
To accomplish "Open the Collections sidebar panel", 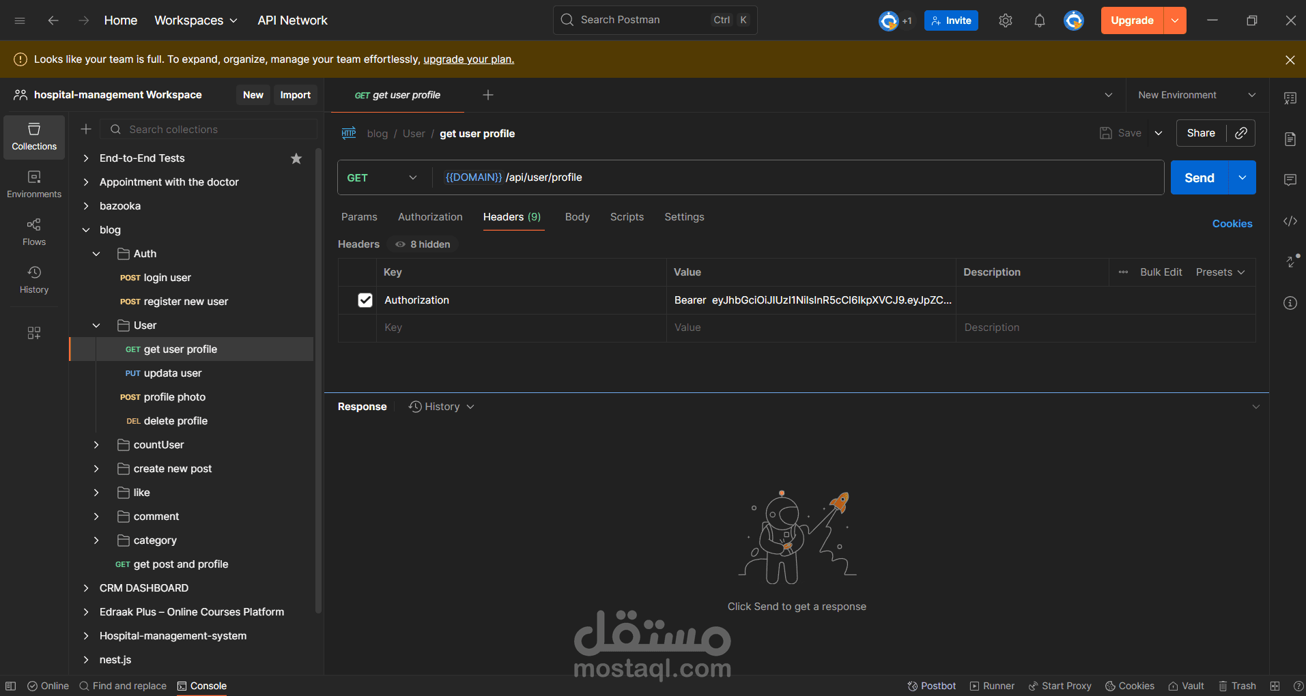I will tap(34, 137).
